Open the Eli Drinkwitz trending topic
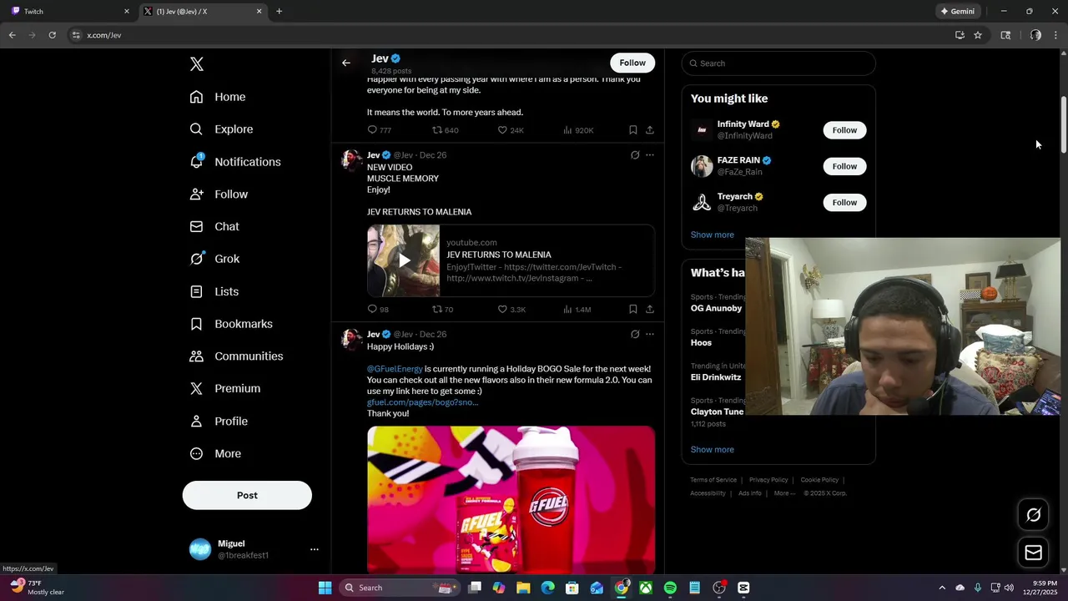 pyautogui.click(x=716, y=377)
